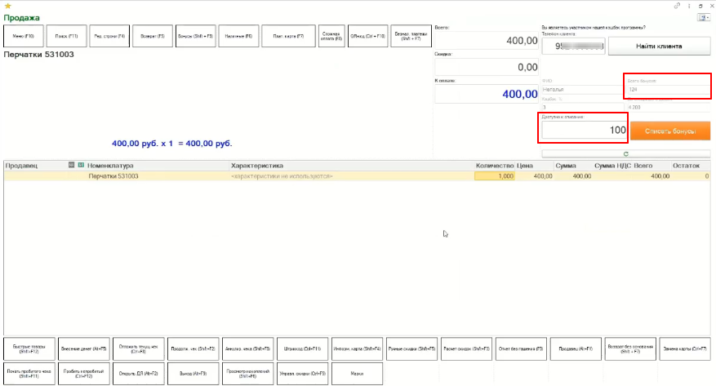716x386 pixels.
Task: Click Бонусы (Shift+F3) button
Action: pyautogui.click(x=195, y=36)
